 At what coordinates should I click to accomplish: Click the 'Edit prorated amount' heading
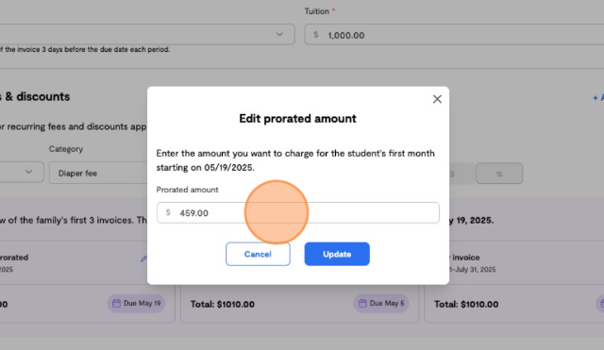point(298,119)
